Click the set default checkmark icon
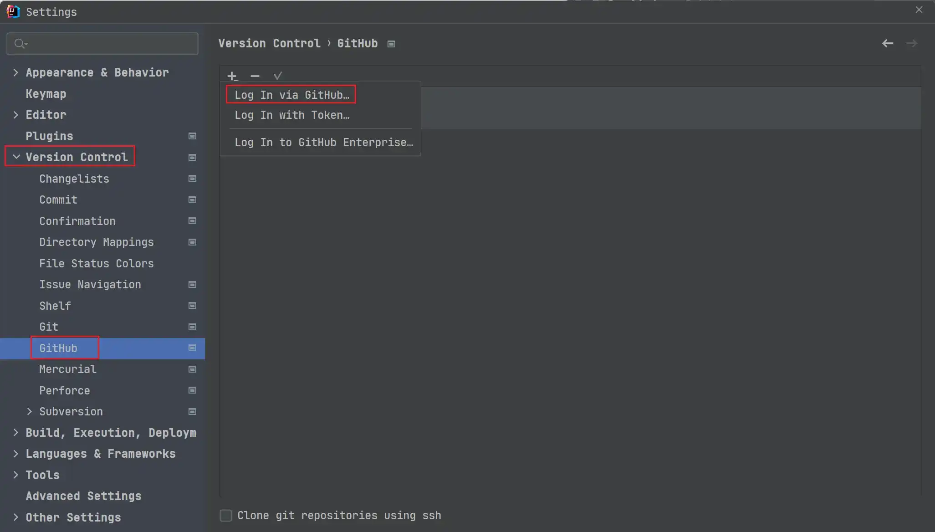The image size is (935, 532). (278, 76)
